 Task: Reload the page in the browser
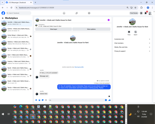pos(11,8)
